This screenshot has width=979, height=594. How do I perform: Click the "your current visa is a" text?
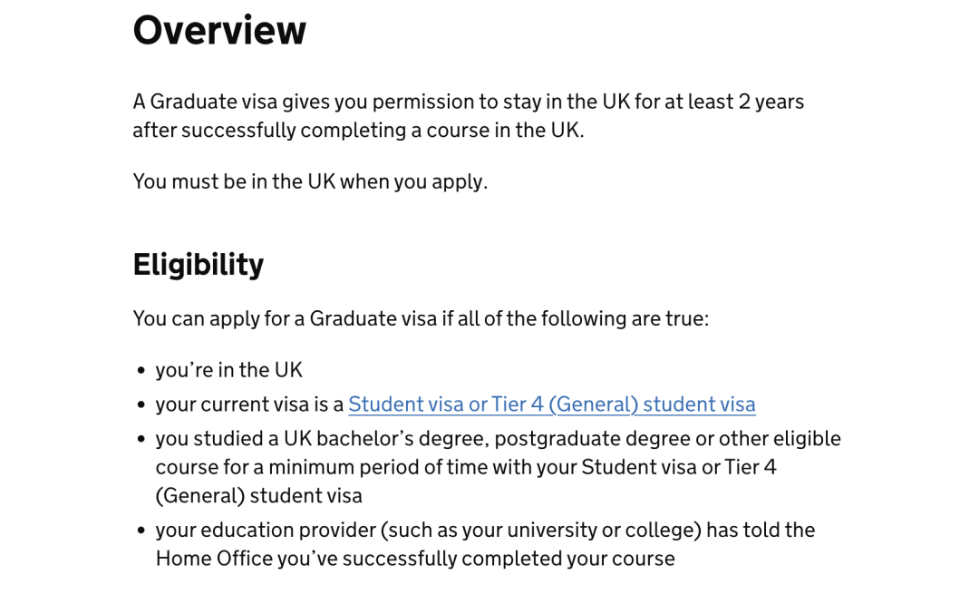250,404
